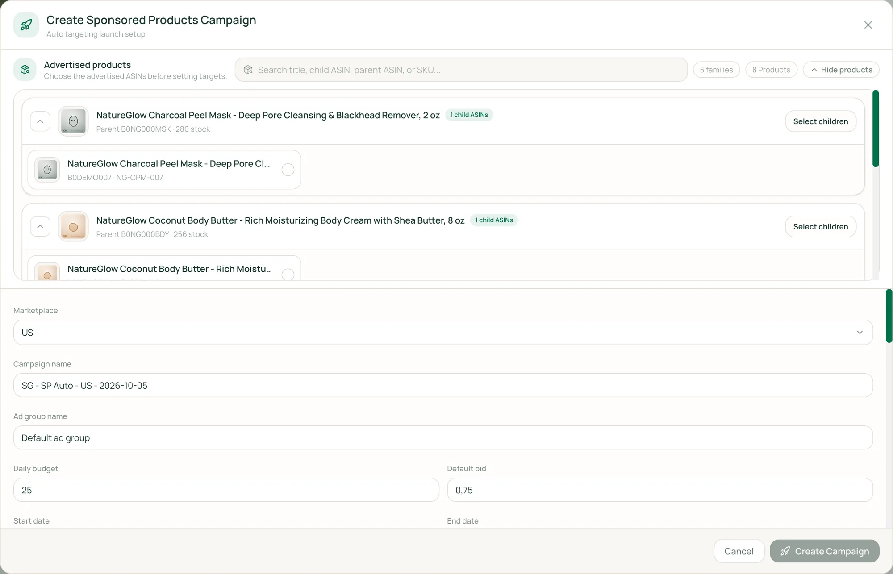Click the Ad group name field
This screenshot has height=574, width=893.
443,438
